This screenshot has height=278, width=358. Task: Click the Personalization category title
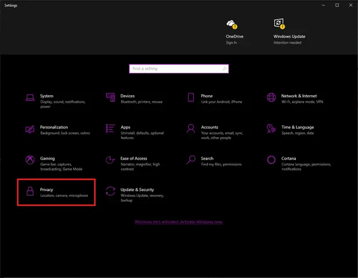pos(54,127)
